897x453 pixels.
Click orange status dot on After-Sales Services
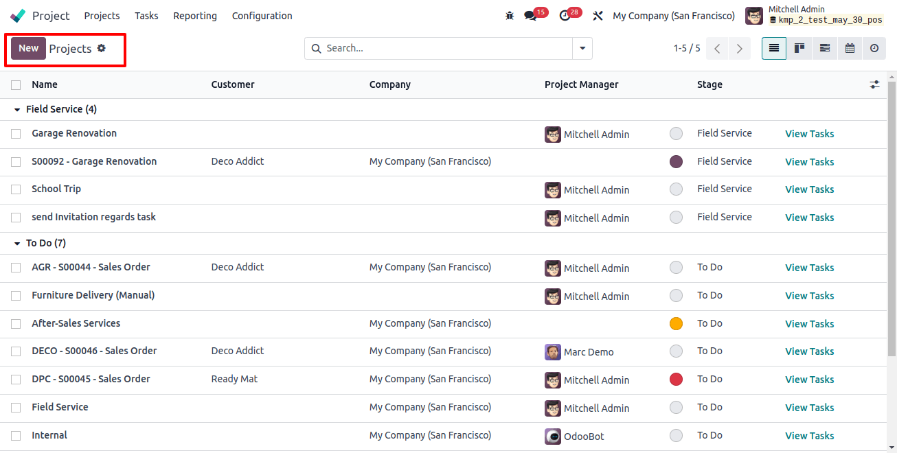[676, 324]
